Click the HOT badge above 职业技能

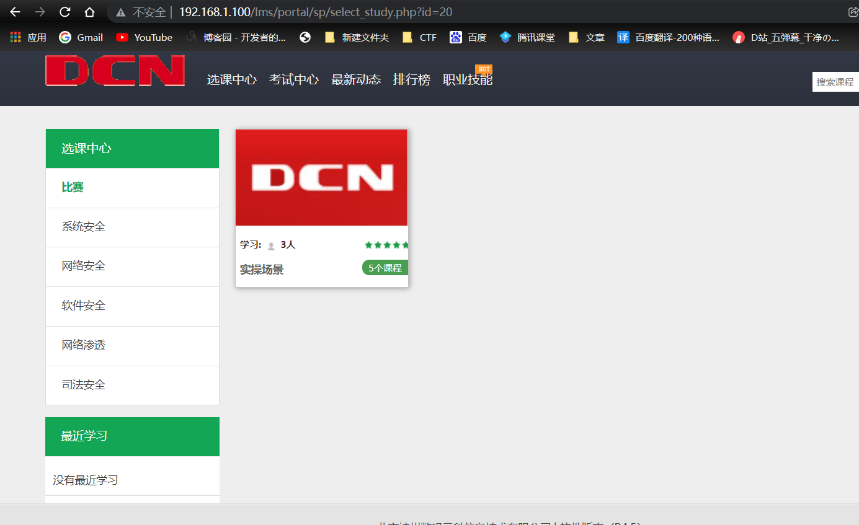coord(484,69)
